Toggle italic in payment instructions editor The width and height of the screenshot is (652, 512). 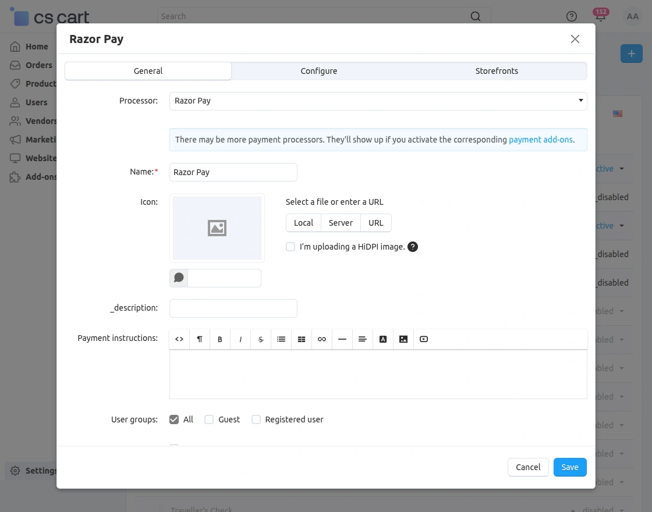tap(240, 339)
